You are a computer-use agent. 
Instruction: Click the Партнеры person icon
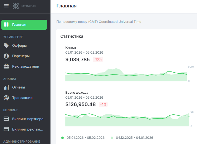point(6,56)
